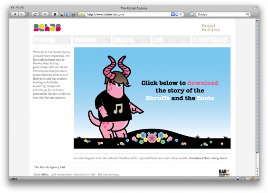Click the Skruffs and Zoots banner image

tap(152, 98)
